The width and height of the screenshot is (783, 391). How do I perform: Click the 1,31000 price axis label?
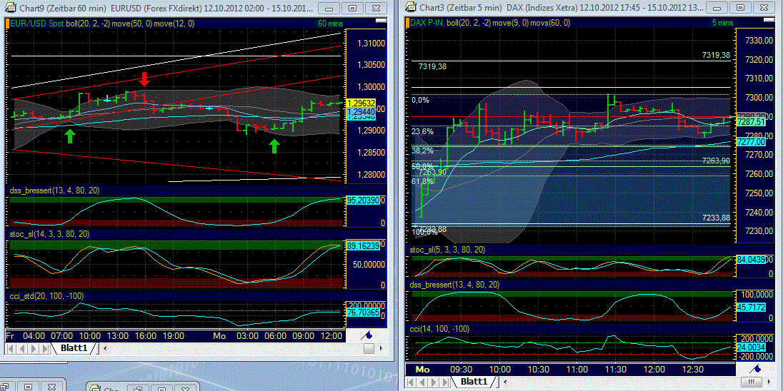coord(371,44)
